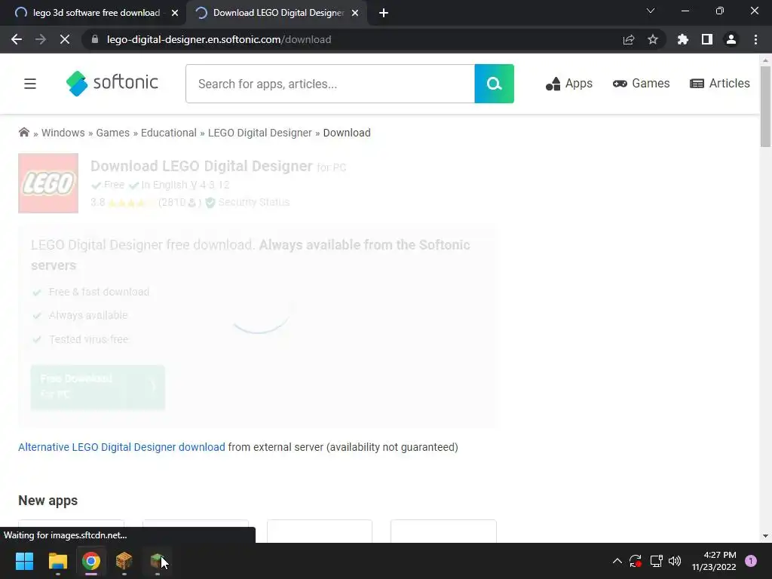Screen dimensions: 772x579
Task: Open the Chrome profile icon
Action: point(731,39)
